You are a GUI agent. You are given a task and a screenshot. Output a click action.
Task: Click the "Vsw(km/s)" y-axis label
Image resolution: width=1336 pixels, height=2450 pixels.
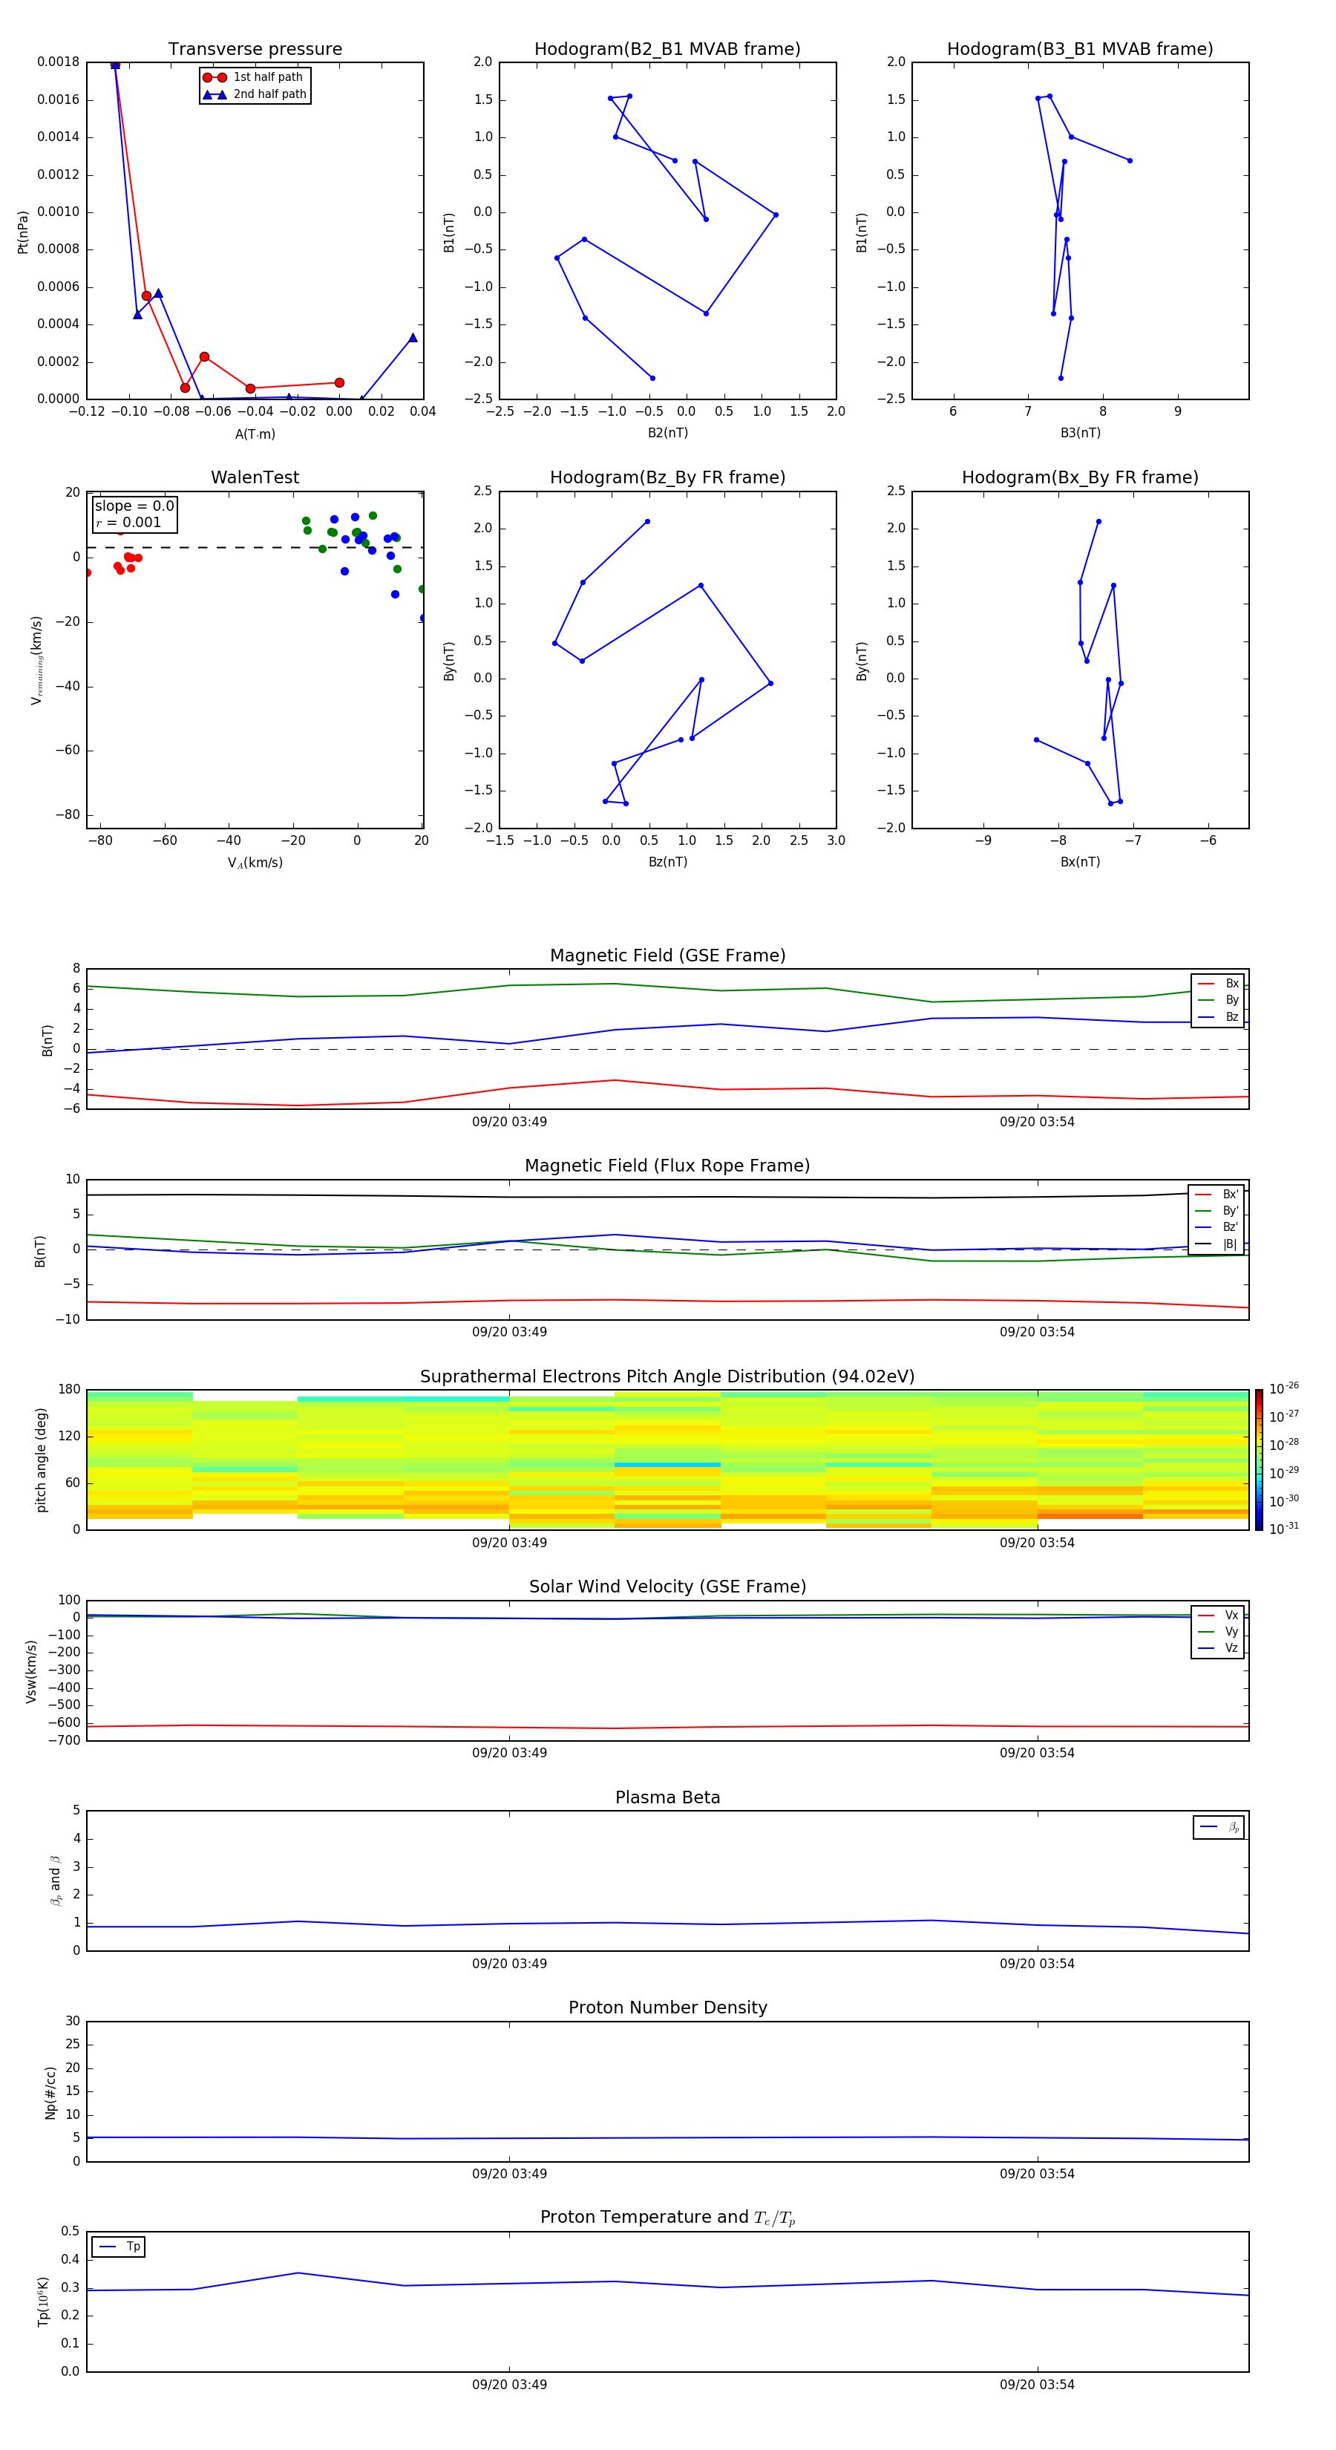30,1671
